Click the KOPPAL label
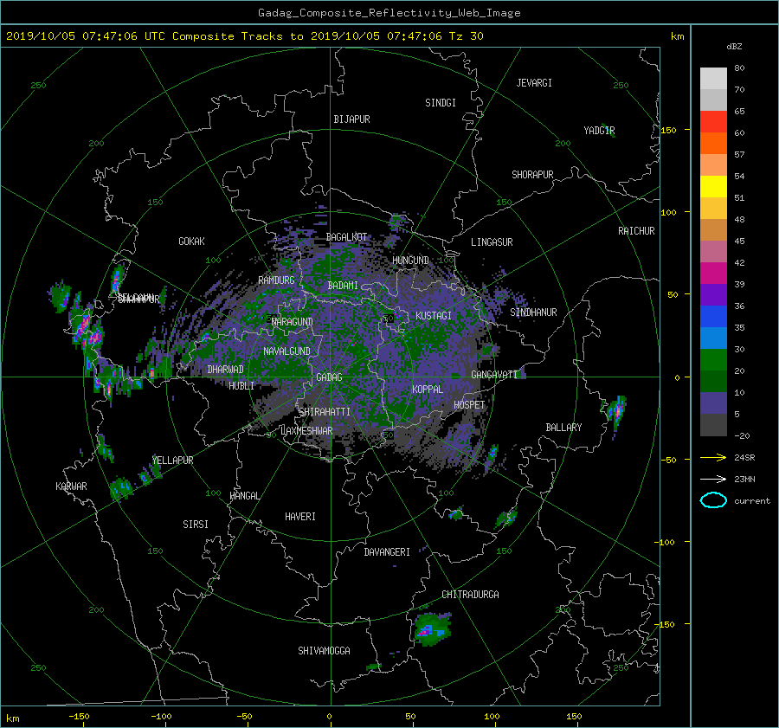 tap(428, 390)
